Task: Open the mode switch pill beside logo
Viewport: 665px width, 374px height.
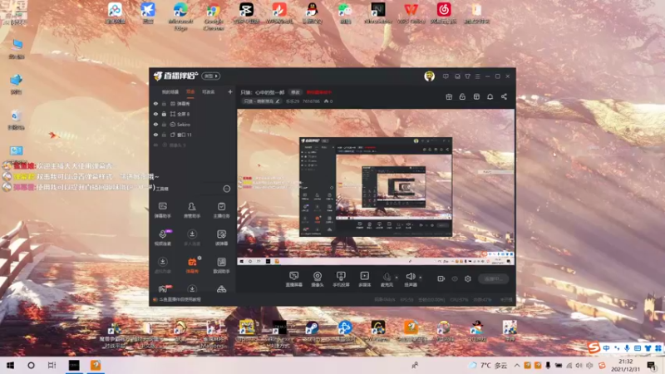Action: (x=211, y=76)
